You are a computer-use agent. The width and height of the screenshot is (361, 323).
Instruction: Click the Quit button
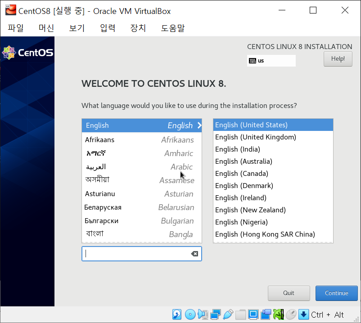point(289,293)
